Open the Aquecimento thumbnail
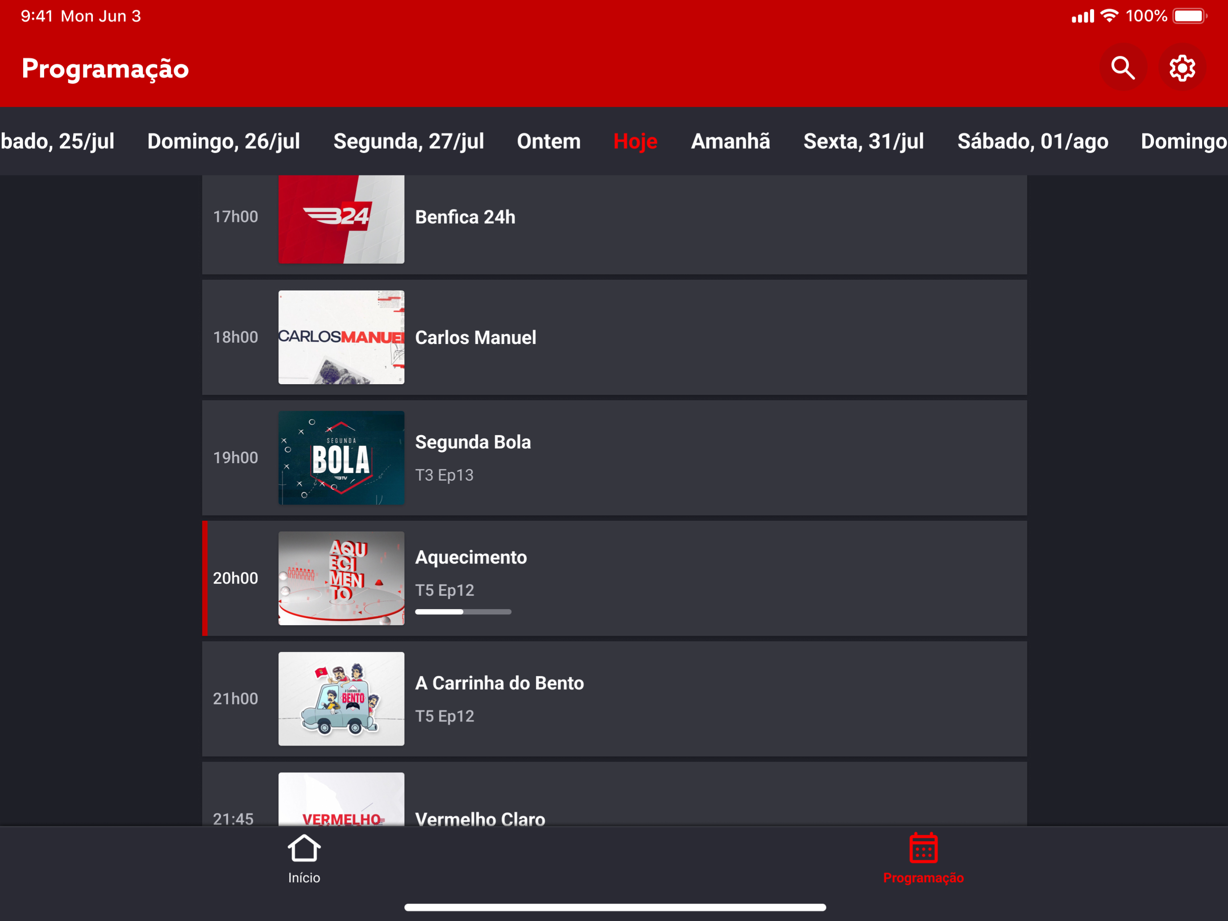1228x921 pixels. 341,578
